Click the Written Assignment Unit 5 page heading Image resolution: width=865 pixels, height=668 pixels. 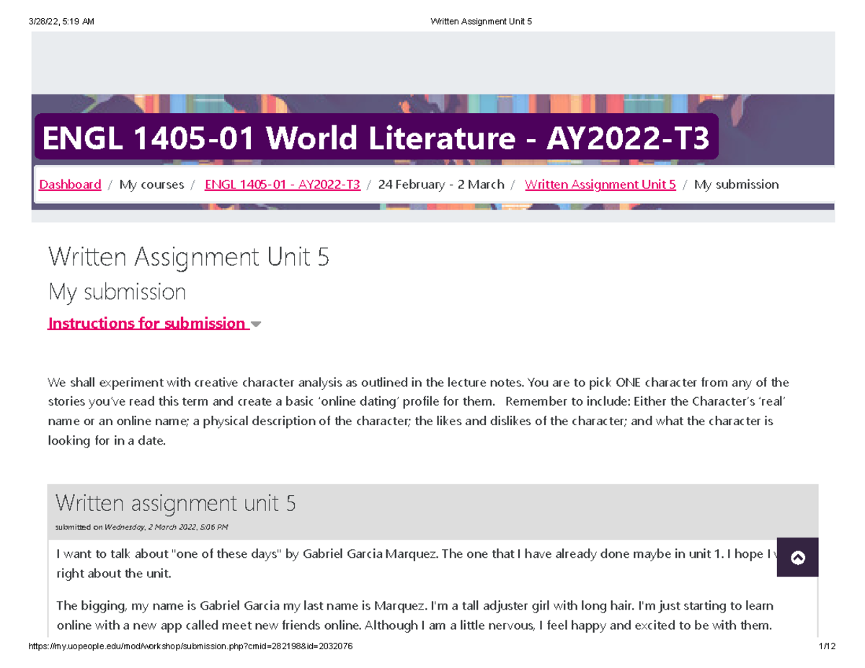point(189,257)
